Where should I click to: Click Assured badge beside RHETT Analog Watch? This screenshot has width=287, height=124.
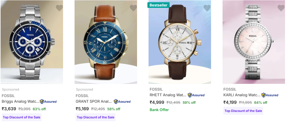(196, 95)
